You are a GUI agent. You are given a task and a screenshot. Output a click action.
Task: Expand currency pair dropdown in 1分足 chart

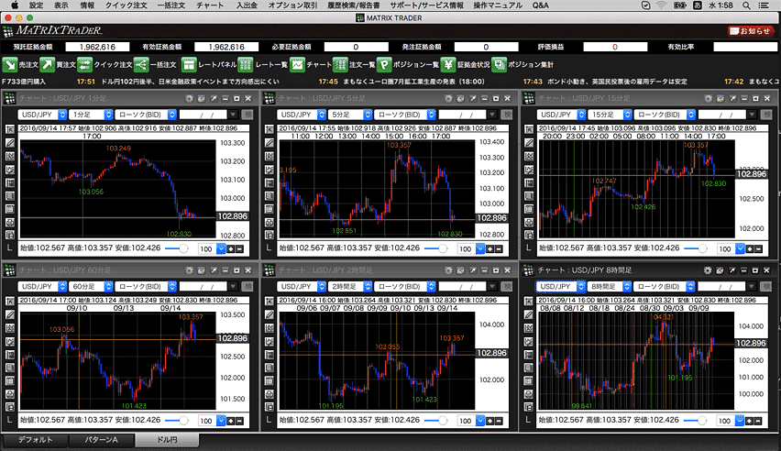tap(62, 115)
